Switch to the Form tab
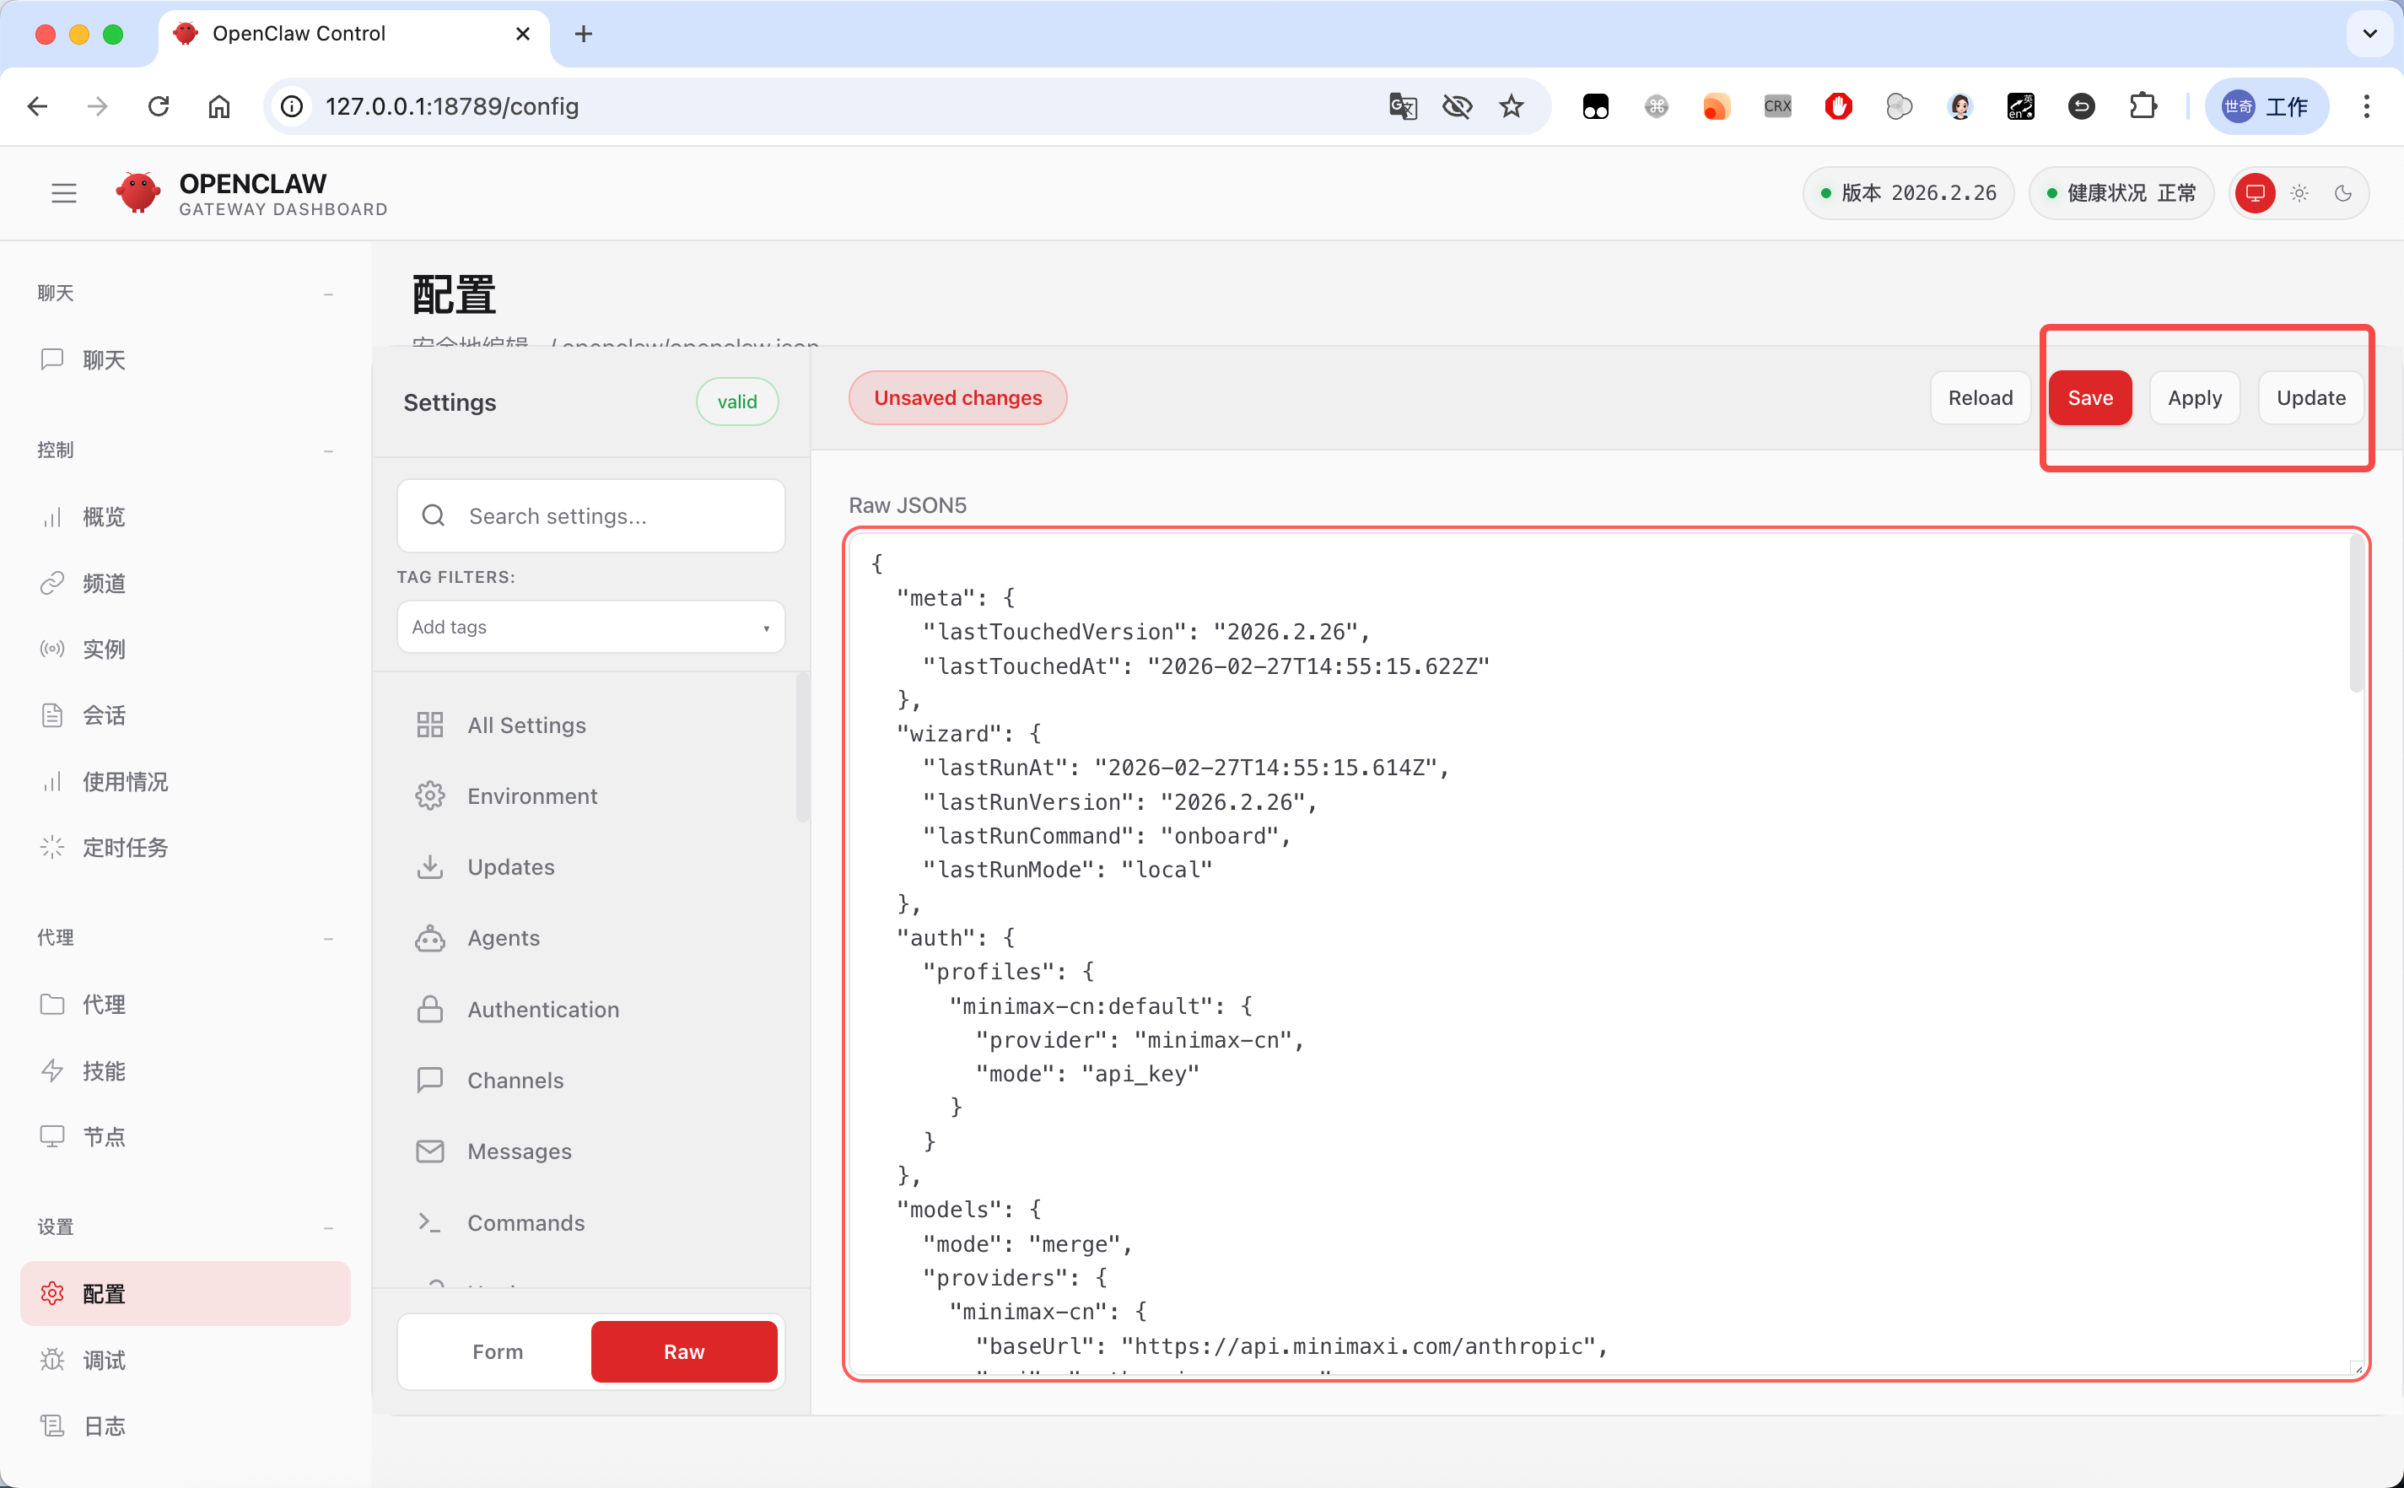The width and height of the screenshot is (2404, 1488). [497, 1351]
